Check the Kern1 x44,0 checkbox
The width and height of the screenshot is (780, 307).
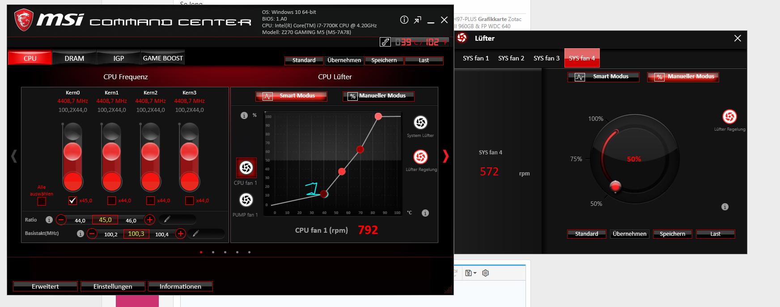[x=112, y=200]
